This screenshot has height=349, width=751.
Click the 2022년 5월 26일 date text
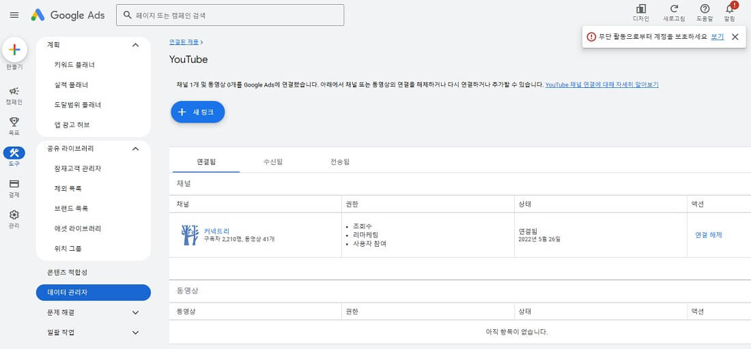(539, 239)
